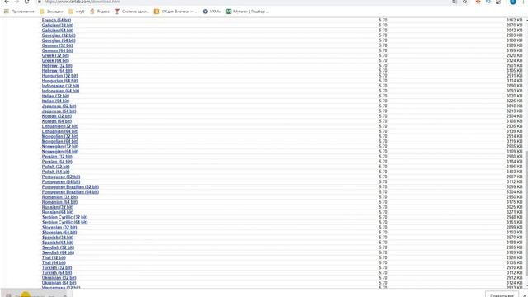
Task: Download Italian (32 bit) version
Action: click(55, 96)
